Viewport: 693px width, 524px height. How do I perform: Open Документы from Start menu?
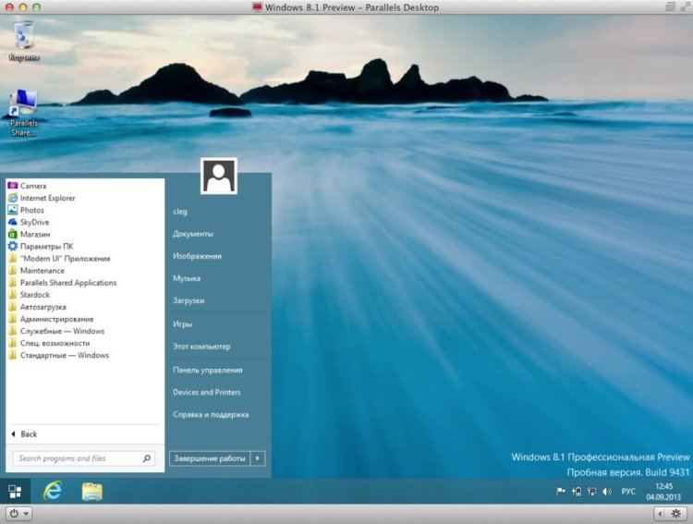click(x=193, y=234)
